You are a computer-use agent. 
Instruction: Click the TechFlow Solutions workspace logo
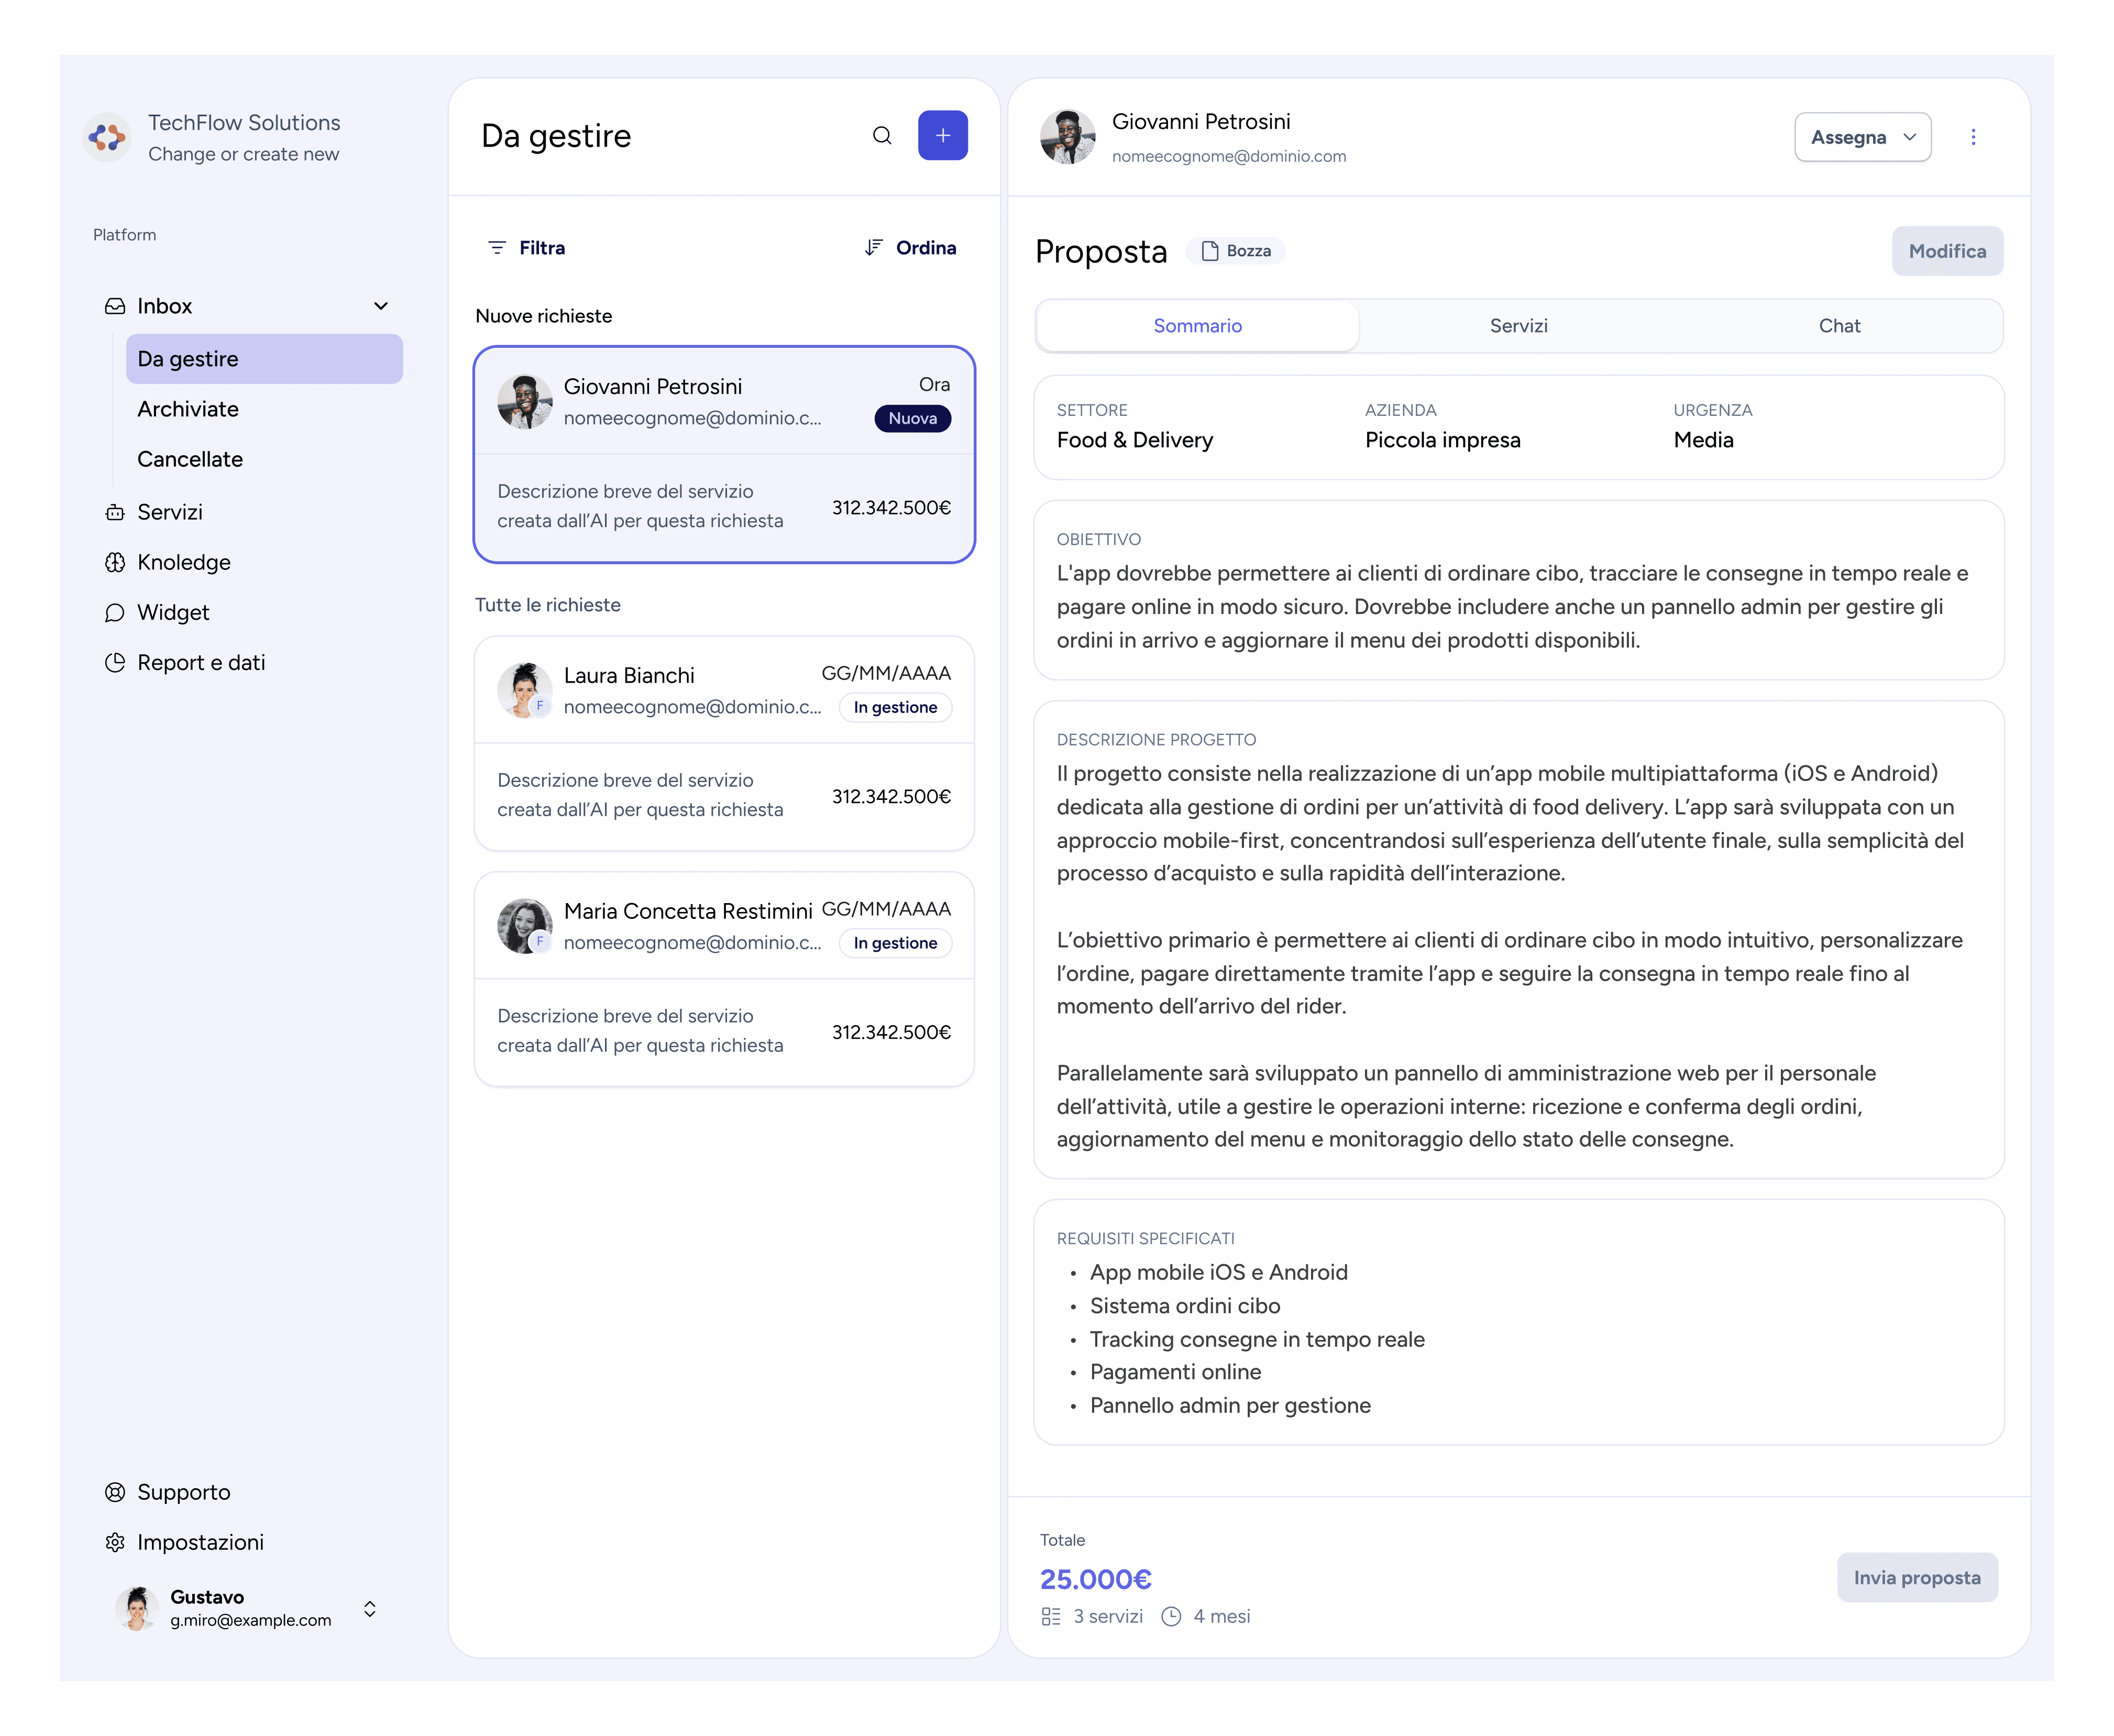107,137
